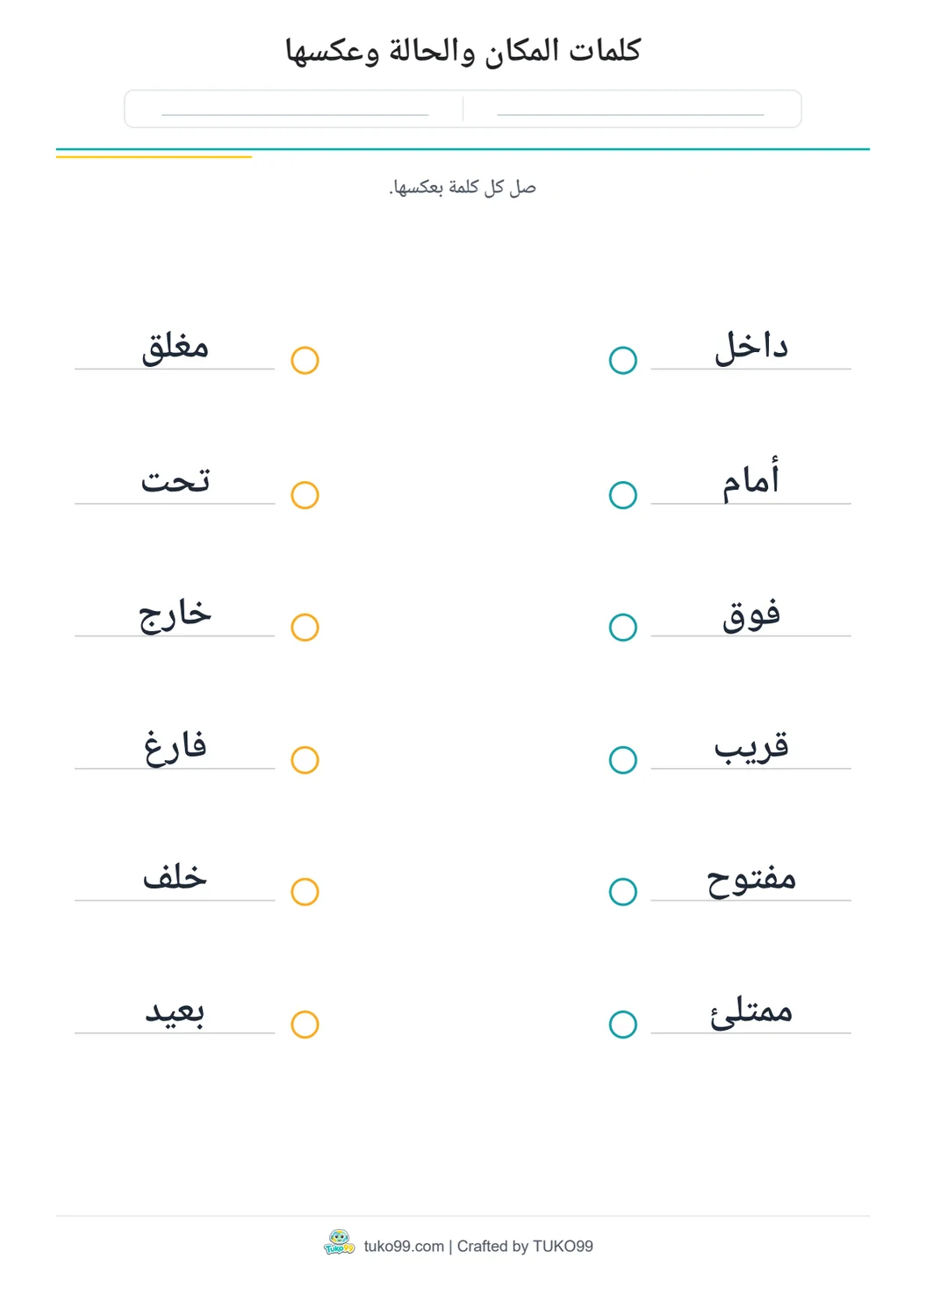This screenshot has height=1309, width=926.
Task: Select the teal circle beside ممتلئ
Action: pyautogui.click(x=622, y=1025)
